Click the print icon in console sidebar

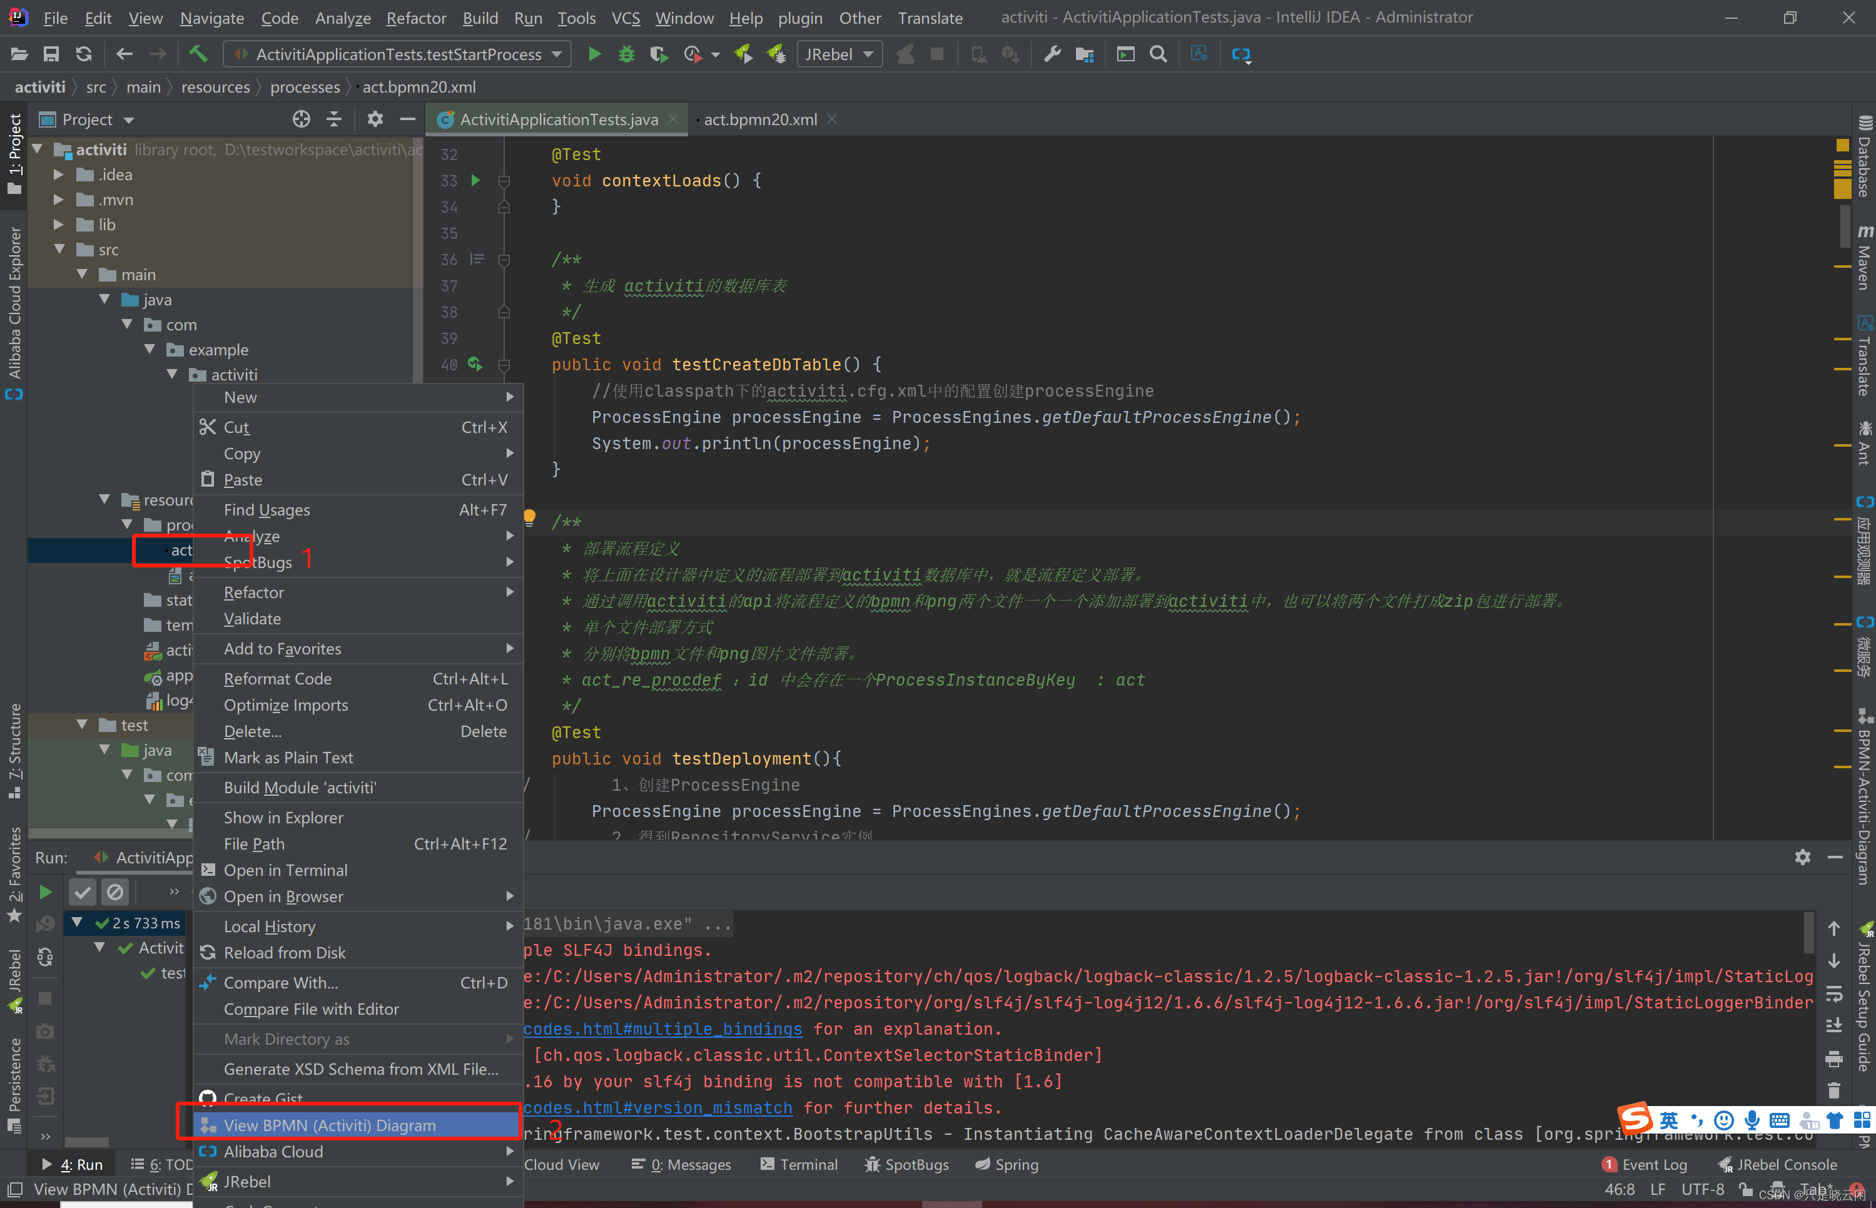pos(1833,1059)
